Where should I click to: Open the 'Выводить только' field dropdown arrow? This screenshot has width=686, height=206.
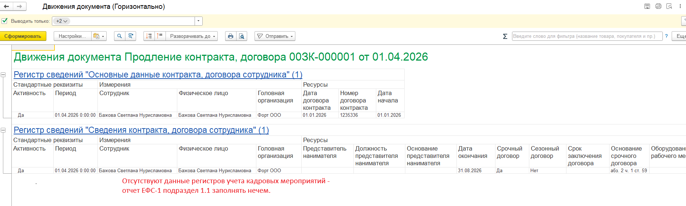pos(199,21)
